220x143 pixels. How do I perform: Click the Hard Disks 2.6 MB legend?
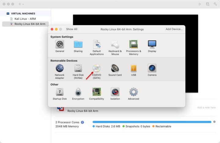(106, 126)
